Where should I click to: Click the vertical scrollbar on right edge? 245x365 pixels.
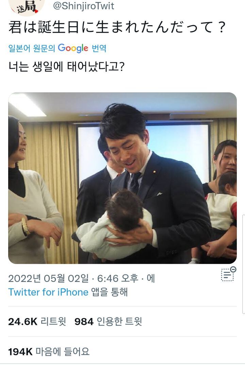point(243,264)
